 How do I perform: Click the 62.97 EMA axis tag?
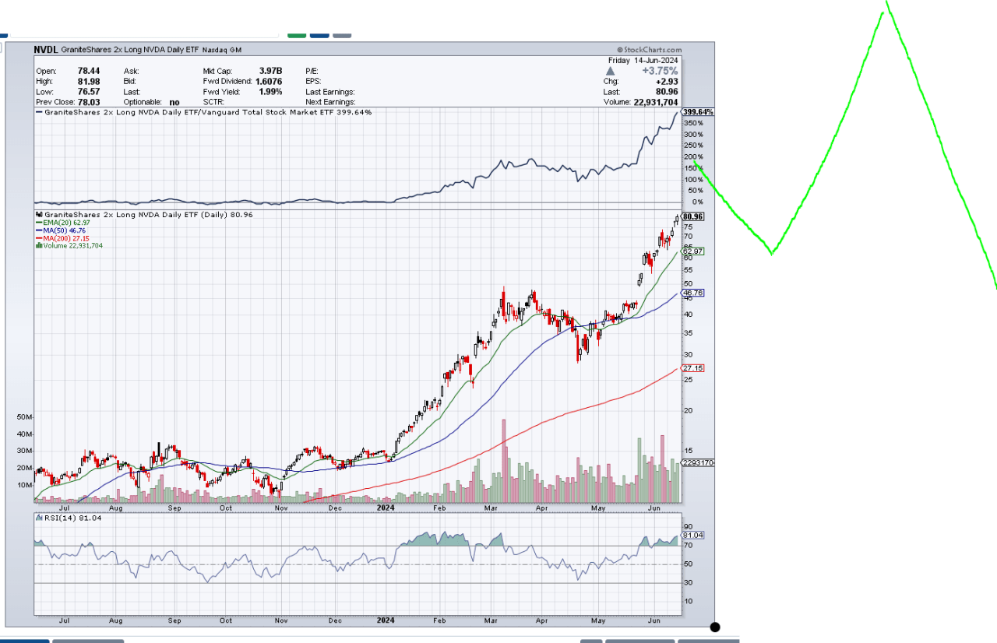(693, 251)
